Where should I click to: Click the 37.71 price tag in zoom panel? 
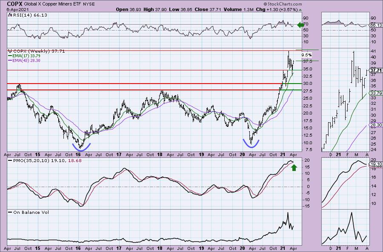pyautogui.click(x=376, y=70)
